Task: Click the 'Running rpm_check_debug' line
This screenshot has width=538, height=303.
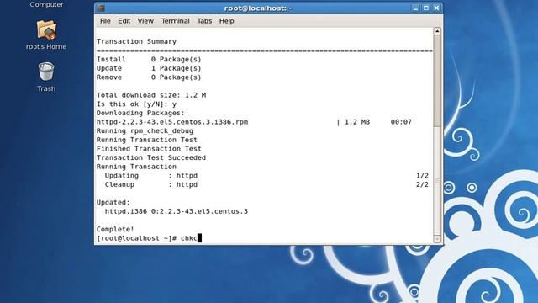Action: (x=145, y=131)
